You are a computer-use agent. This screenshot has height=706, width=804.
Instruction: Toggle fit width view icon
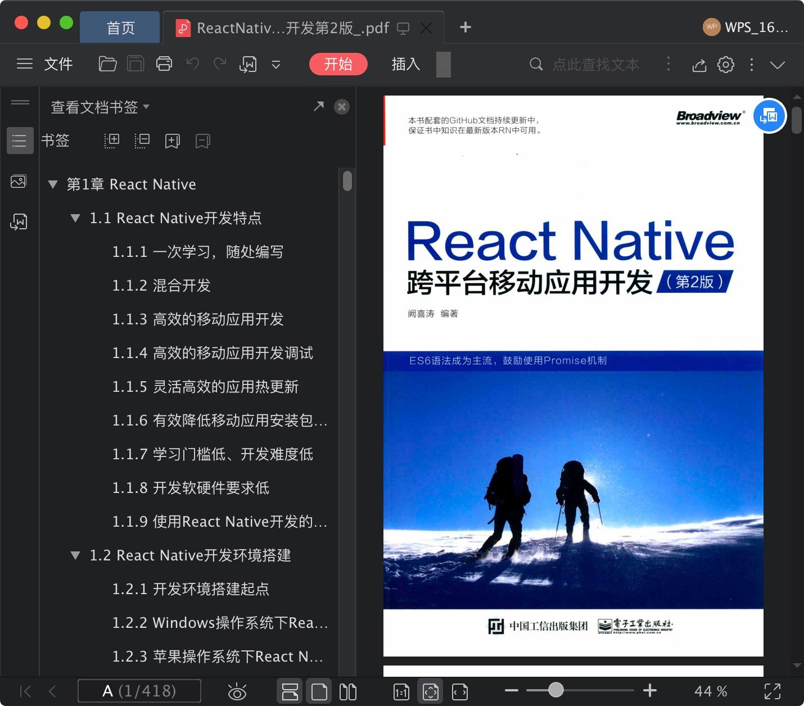click(x=460, y=691)
